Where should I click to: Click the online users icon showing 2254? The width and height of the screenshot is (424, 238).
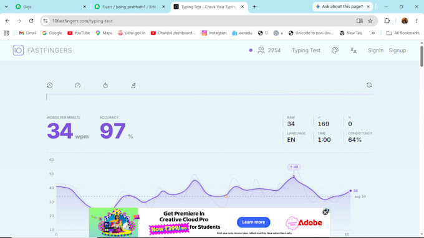click(x=261, y=50)
